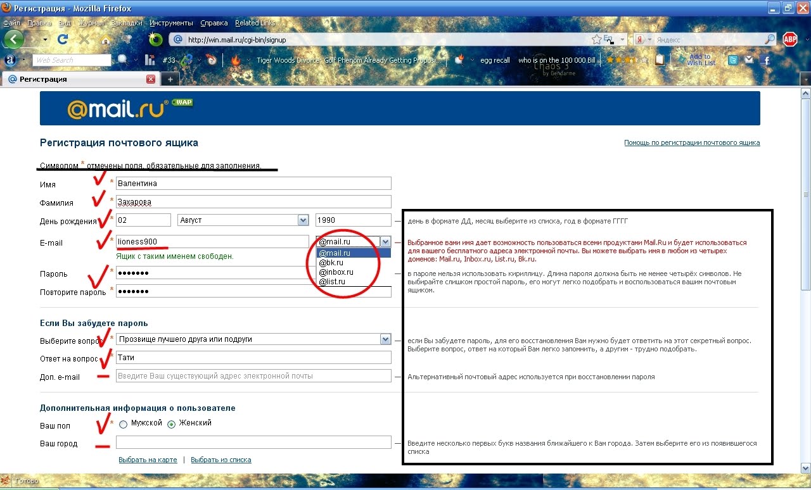Choose @mail.ru in domain list
811x490 pixels.
click(x=354, y=253)
